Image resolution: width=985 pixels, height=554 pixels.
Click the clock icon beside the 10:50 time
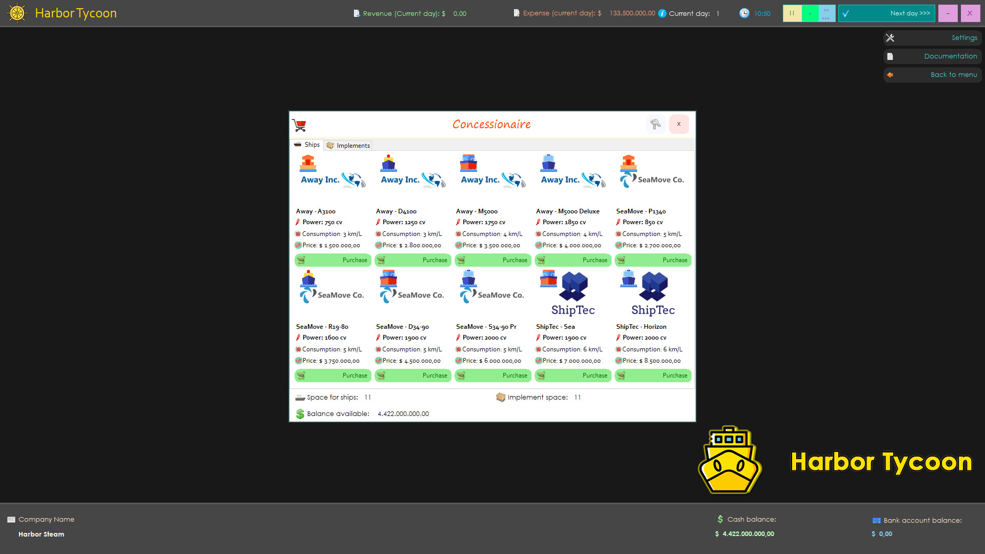744,13
